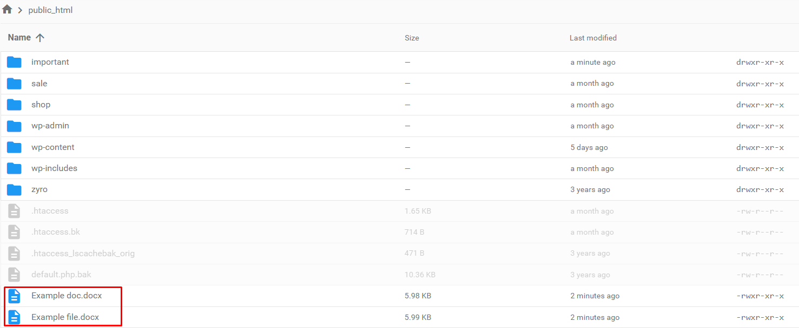Click the important folder icon
Viewport: 799px width, 328px height.
pos(14,62)
